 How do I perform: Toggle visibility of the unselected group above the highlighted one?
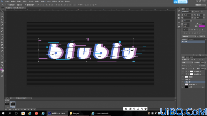click(183, 79)
